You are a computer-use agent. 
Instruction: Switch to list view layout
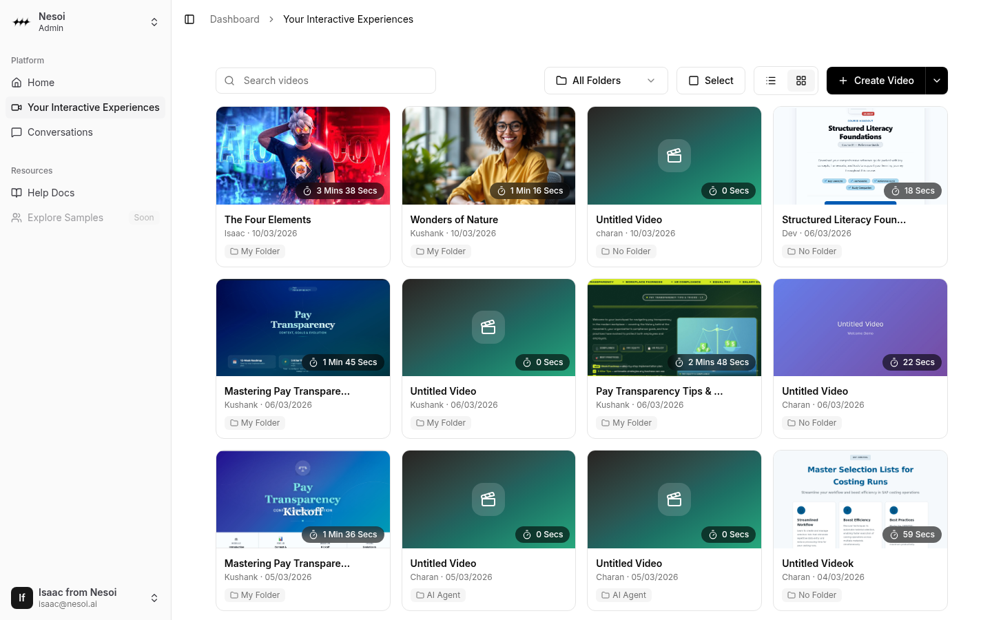pos(771,81)
